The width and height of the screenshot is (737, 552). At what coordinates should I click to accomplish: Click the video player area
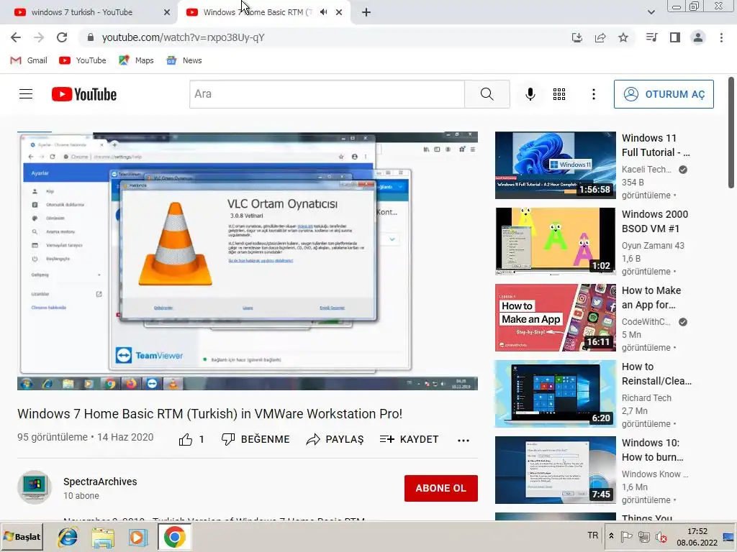tap(248, 261)
